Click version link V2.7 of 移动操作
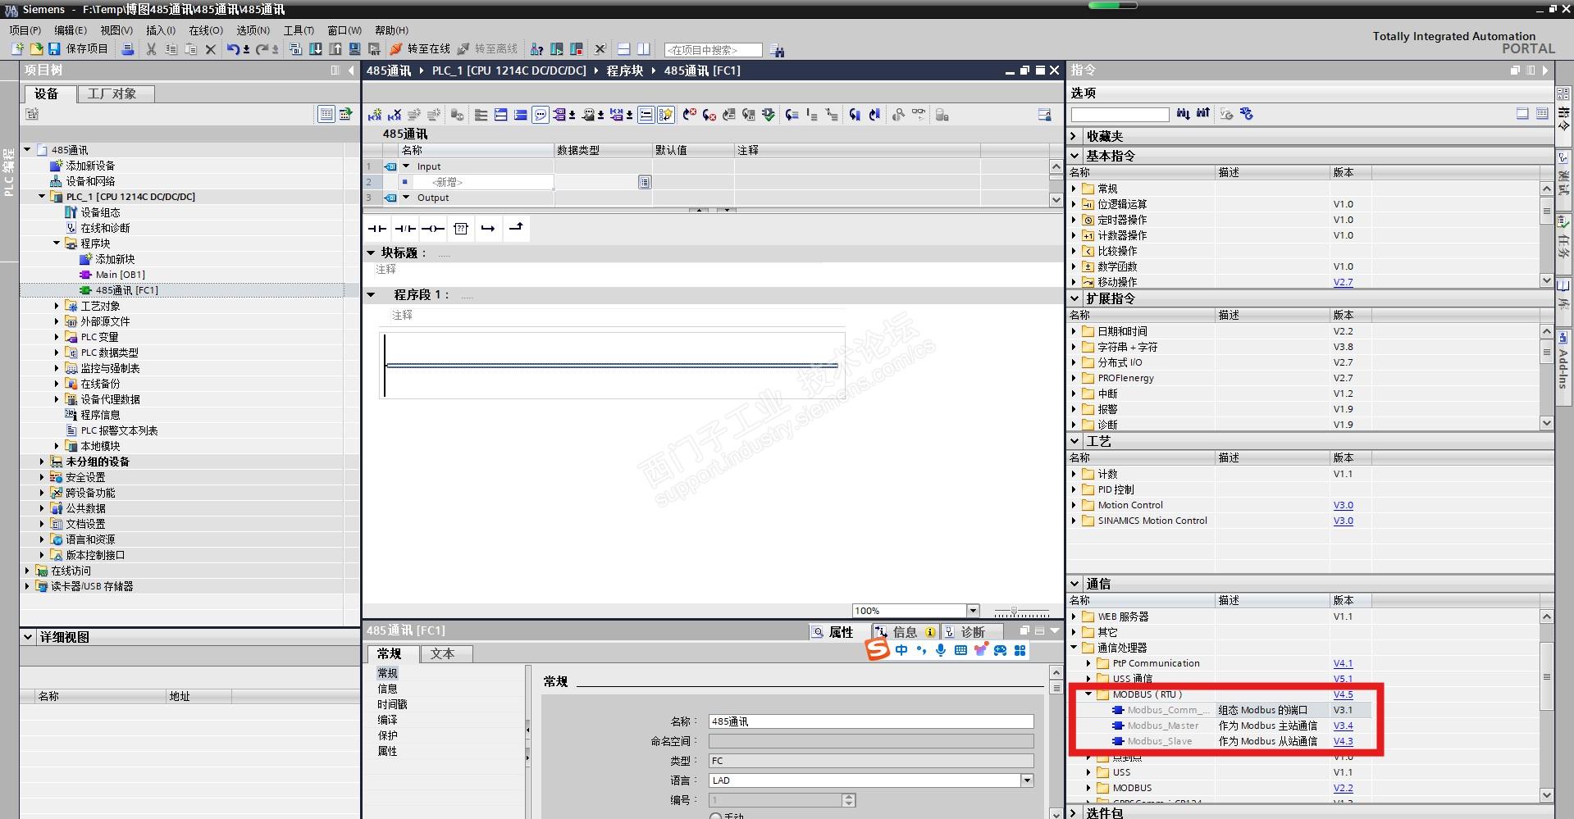Screen dimensions: 1574x819 point(1343,282)
